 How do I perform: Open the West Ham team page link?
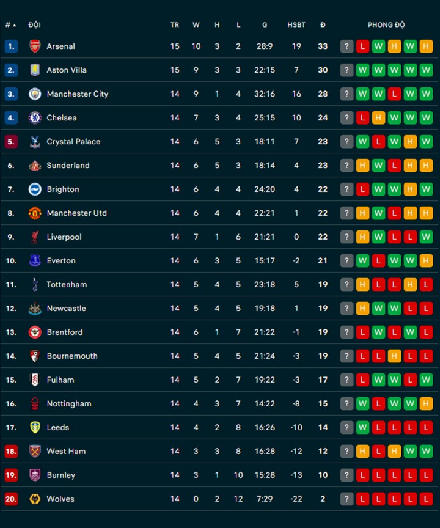coord(66,451)
